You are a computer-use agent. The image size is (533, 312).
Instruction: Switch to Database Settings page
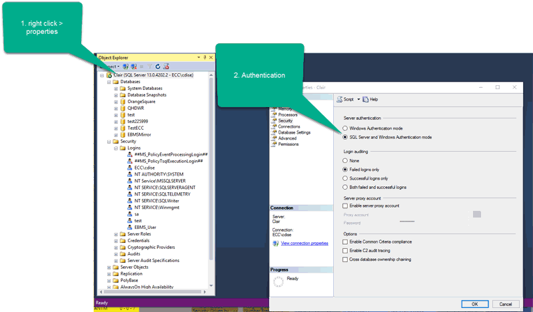[x=294, y=132]
